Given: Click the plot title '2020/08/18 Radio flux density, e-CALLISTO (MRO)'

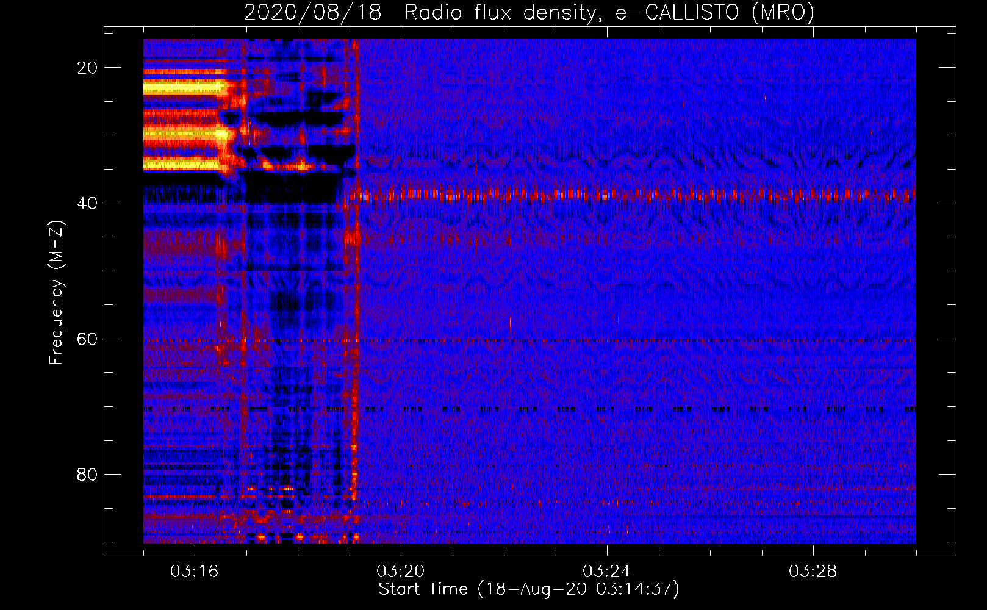Looking at the screenshot, I should [x=529, y=13].
